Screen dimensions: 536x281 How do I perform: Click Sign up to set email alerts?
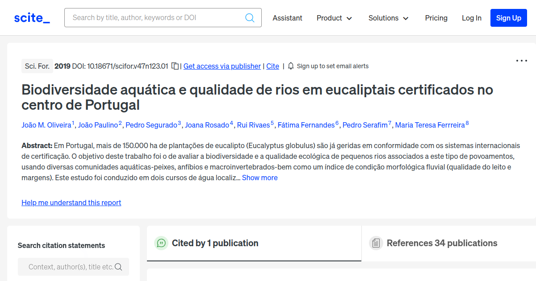click(333, 66)
